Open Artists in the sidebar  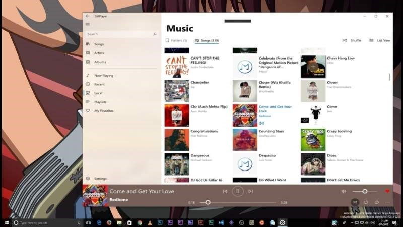(x=99, y=53)
